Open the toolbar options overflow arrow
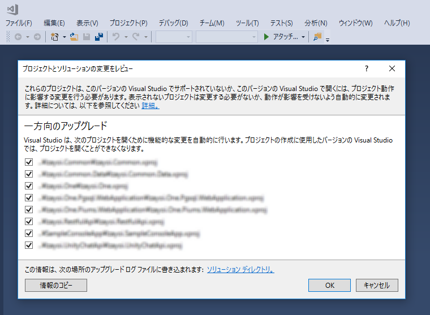This screenshot has width=430, height=315. 328,40
